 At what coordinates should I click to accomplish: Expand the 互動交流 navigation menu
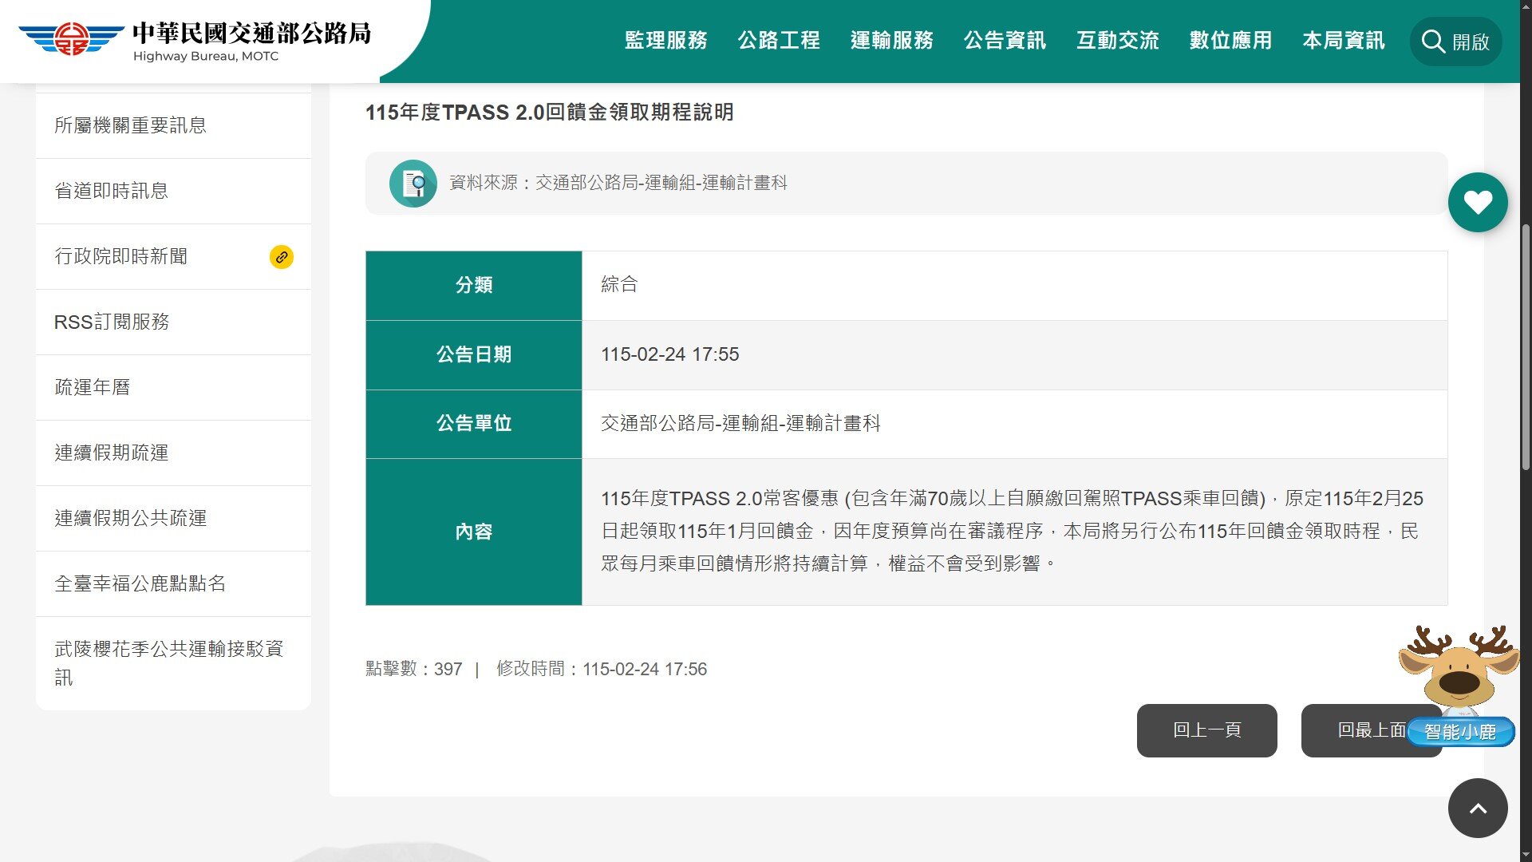pos(1118,42)
